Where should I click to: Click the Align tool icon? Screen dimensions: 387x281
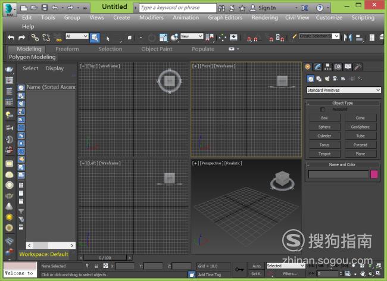click(x=359, y=38)
